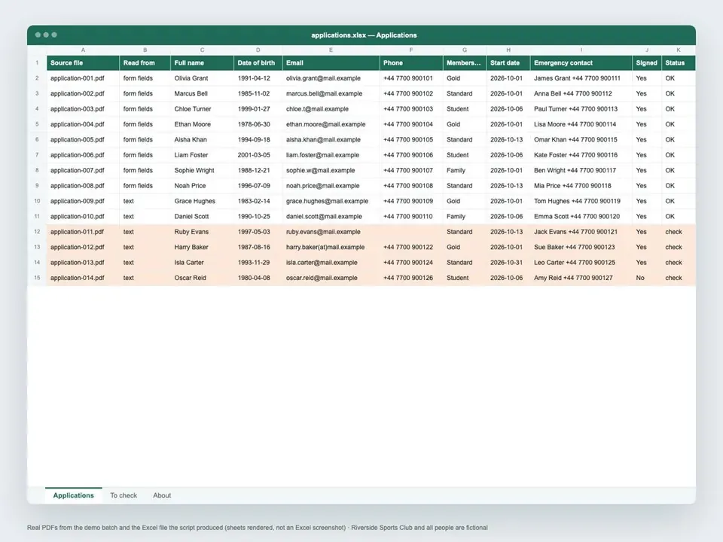
Task: Select phone +44 7700 900104
Action: coord(411,124)
